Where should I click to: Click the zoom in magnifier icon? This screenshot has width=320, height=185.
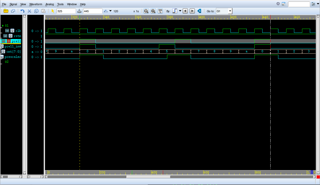153,11
